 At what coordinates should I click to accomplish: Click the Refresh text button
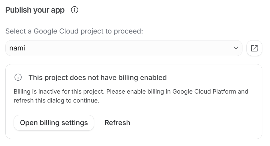117,123
